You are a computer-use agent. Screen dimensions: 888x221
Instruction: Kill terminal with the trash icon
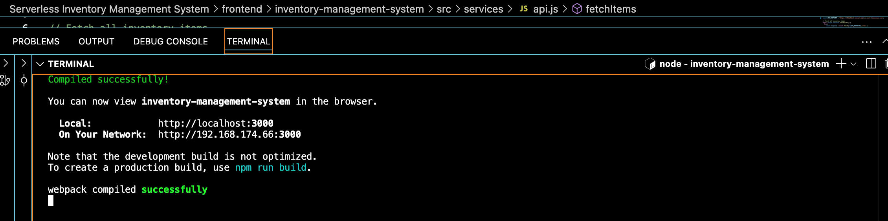(886, 64)
